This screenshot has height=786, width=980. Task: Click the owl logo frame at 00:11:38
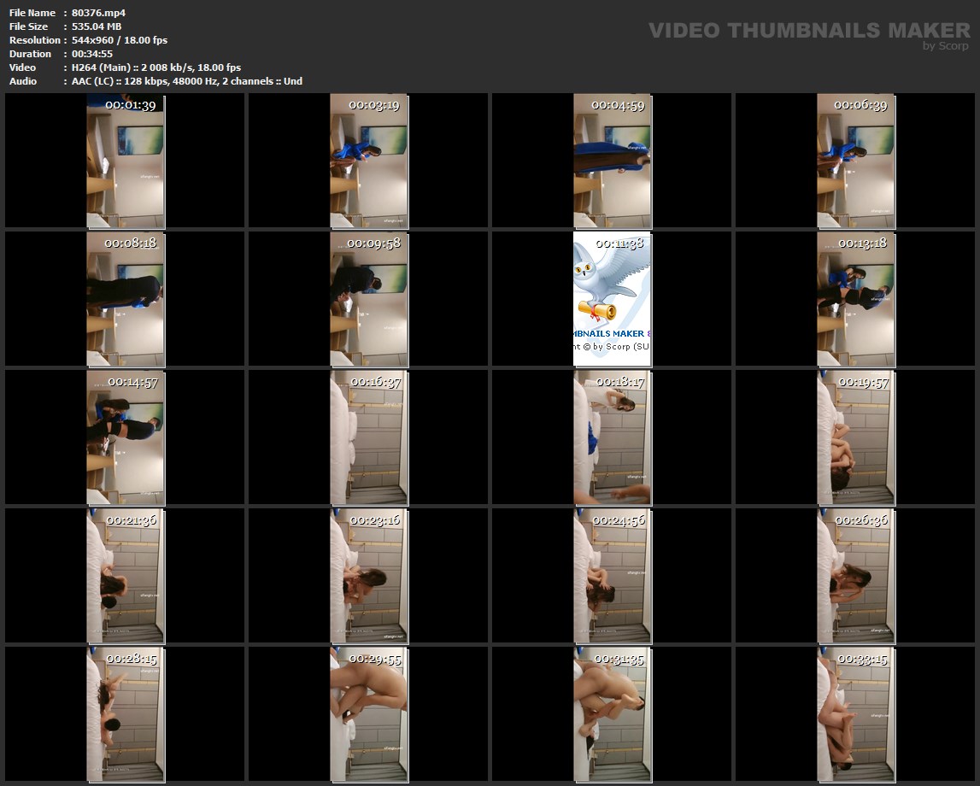click(613, 299)
